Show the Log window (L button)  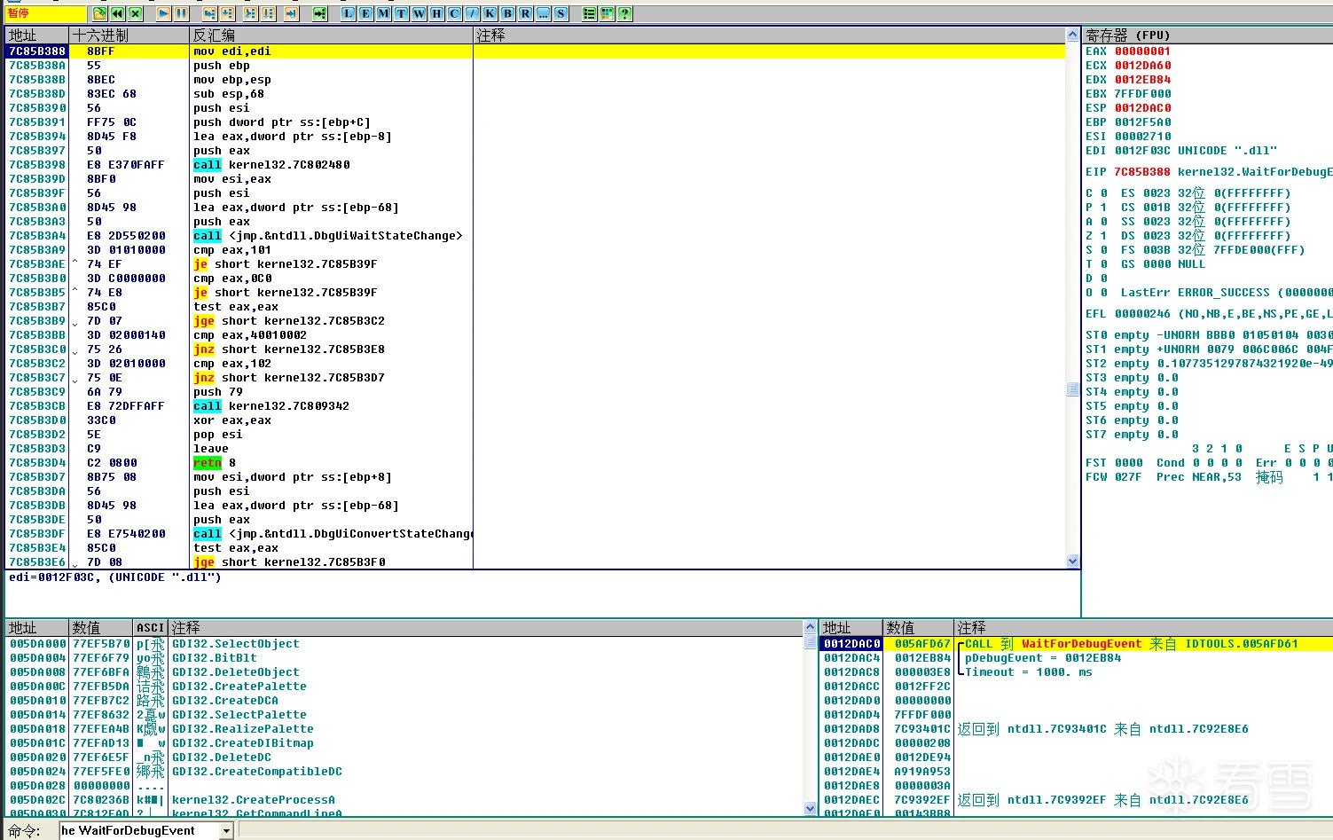(x=349, y=13)
